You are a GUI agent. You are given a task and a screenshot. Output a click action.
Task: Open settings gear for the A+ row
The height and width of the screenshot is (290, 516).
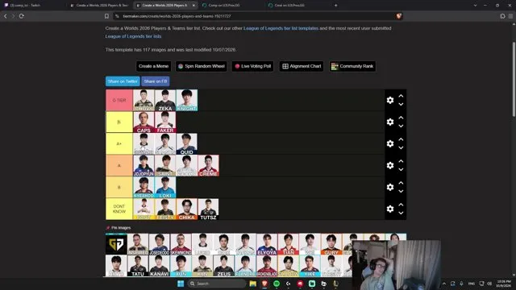point(390,143)
